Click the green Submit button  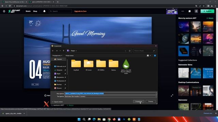(x=207, y=11)
